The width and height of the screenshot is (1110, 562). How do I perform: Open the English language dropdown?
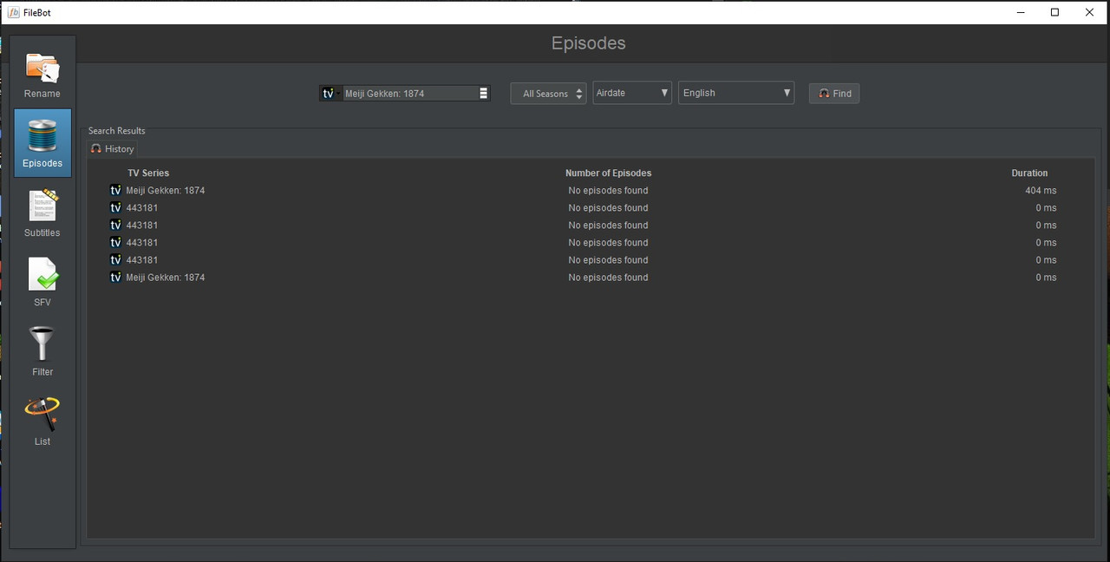point(736,93)
